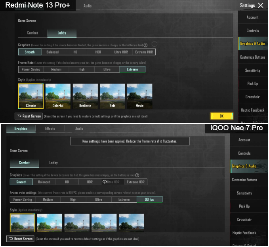Viewport: 269px width, 247px height.
Task: Set frame rate to High in iQOO panel
Action: tap(73, 199)
